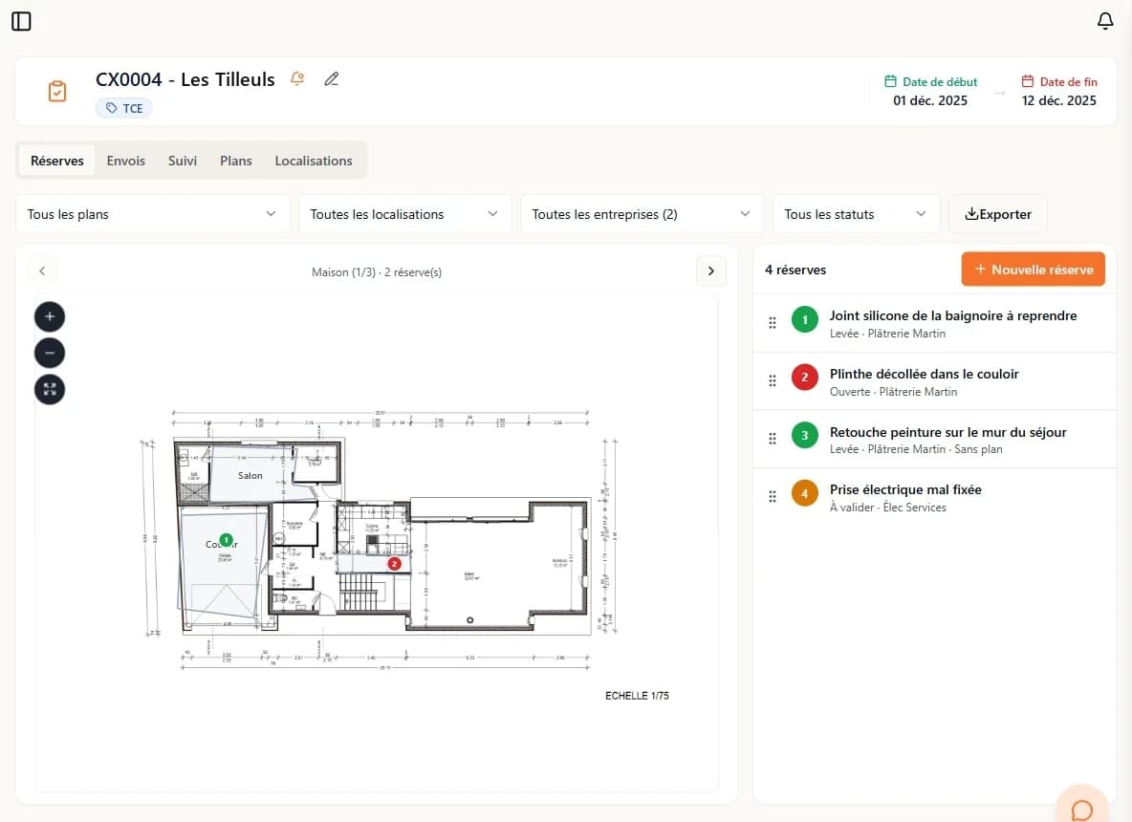Click status badge number 4 orange circle
The width and height of the screenshot is (1132, 822).
click(x=804, y=493)
